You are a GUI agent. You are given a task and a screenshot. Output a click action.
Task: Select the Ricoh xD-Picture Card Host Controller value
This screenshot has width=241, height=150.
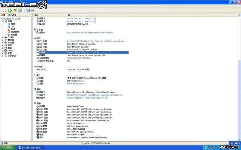click(x=82, y=49)
